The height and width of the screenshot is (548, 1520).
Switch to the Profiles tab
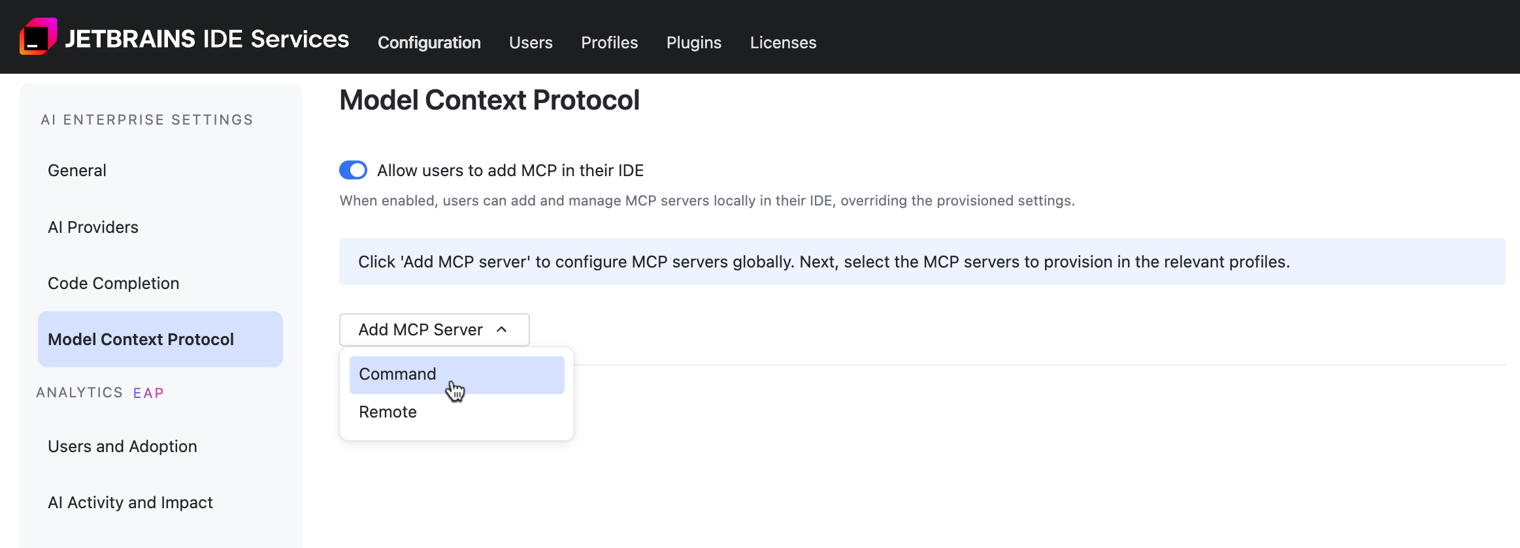tap(609, 42)
